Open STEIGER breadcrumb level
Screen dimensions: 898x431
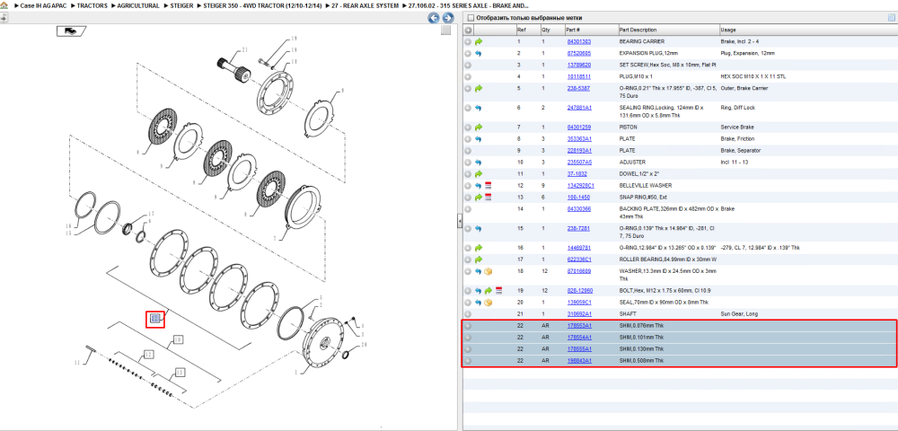[x=181, y=5]
